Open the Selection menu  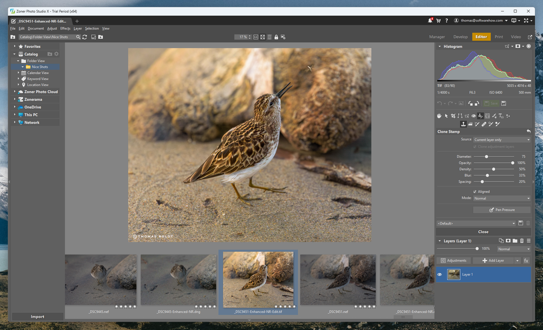point(92,28)
